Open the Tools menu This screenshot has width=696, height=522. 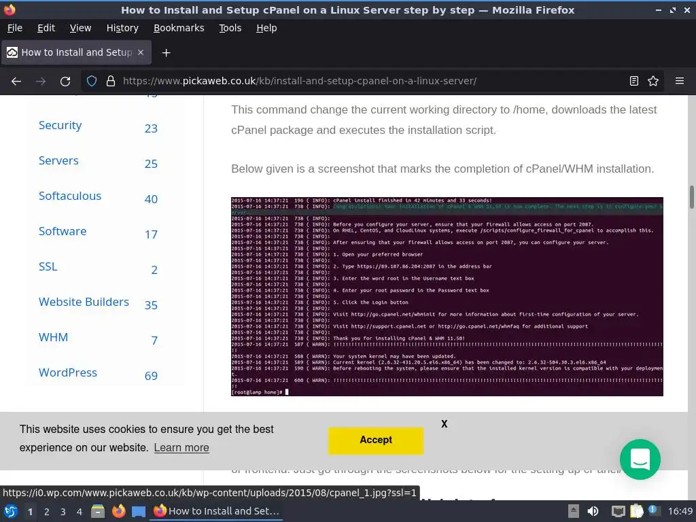(x=230, y=28)
